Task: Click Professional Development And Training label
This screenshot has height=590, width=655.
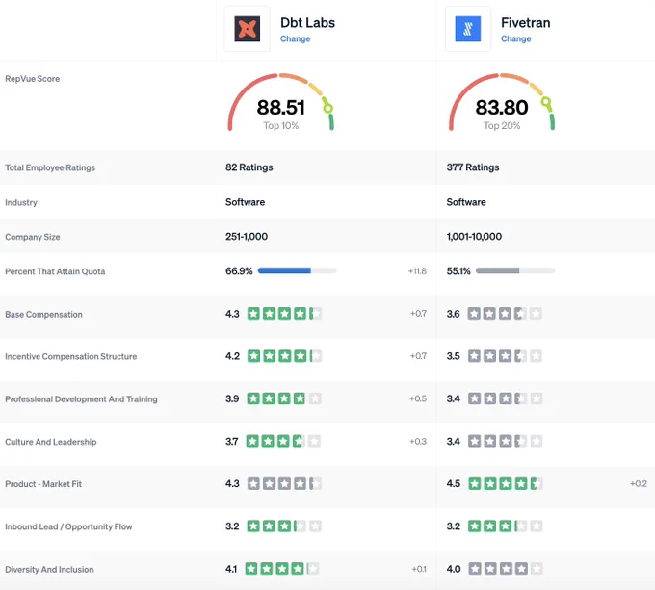Action: pyautogui.click(x=81, y=399)
